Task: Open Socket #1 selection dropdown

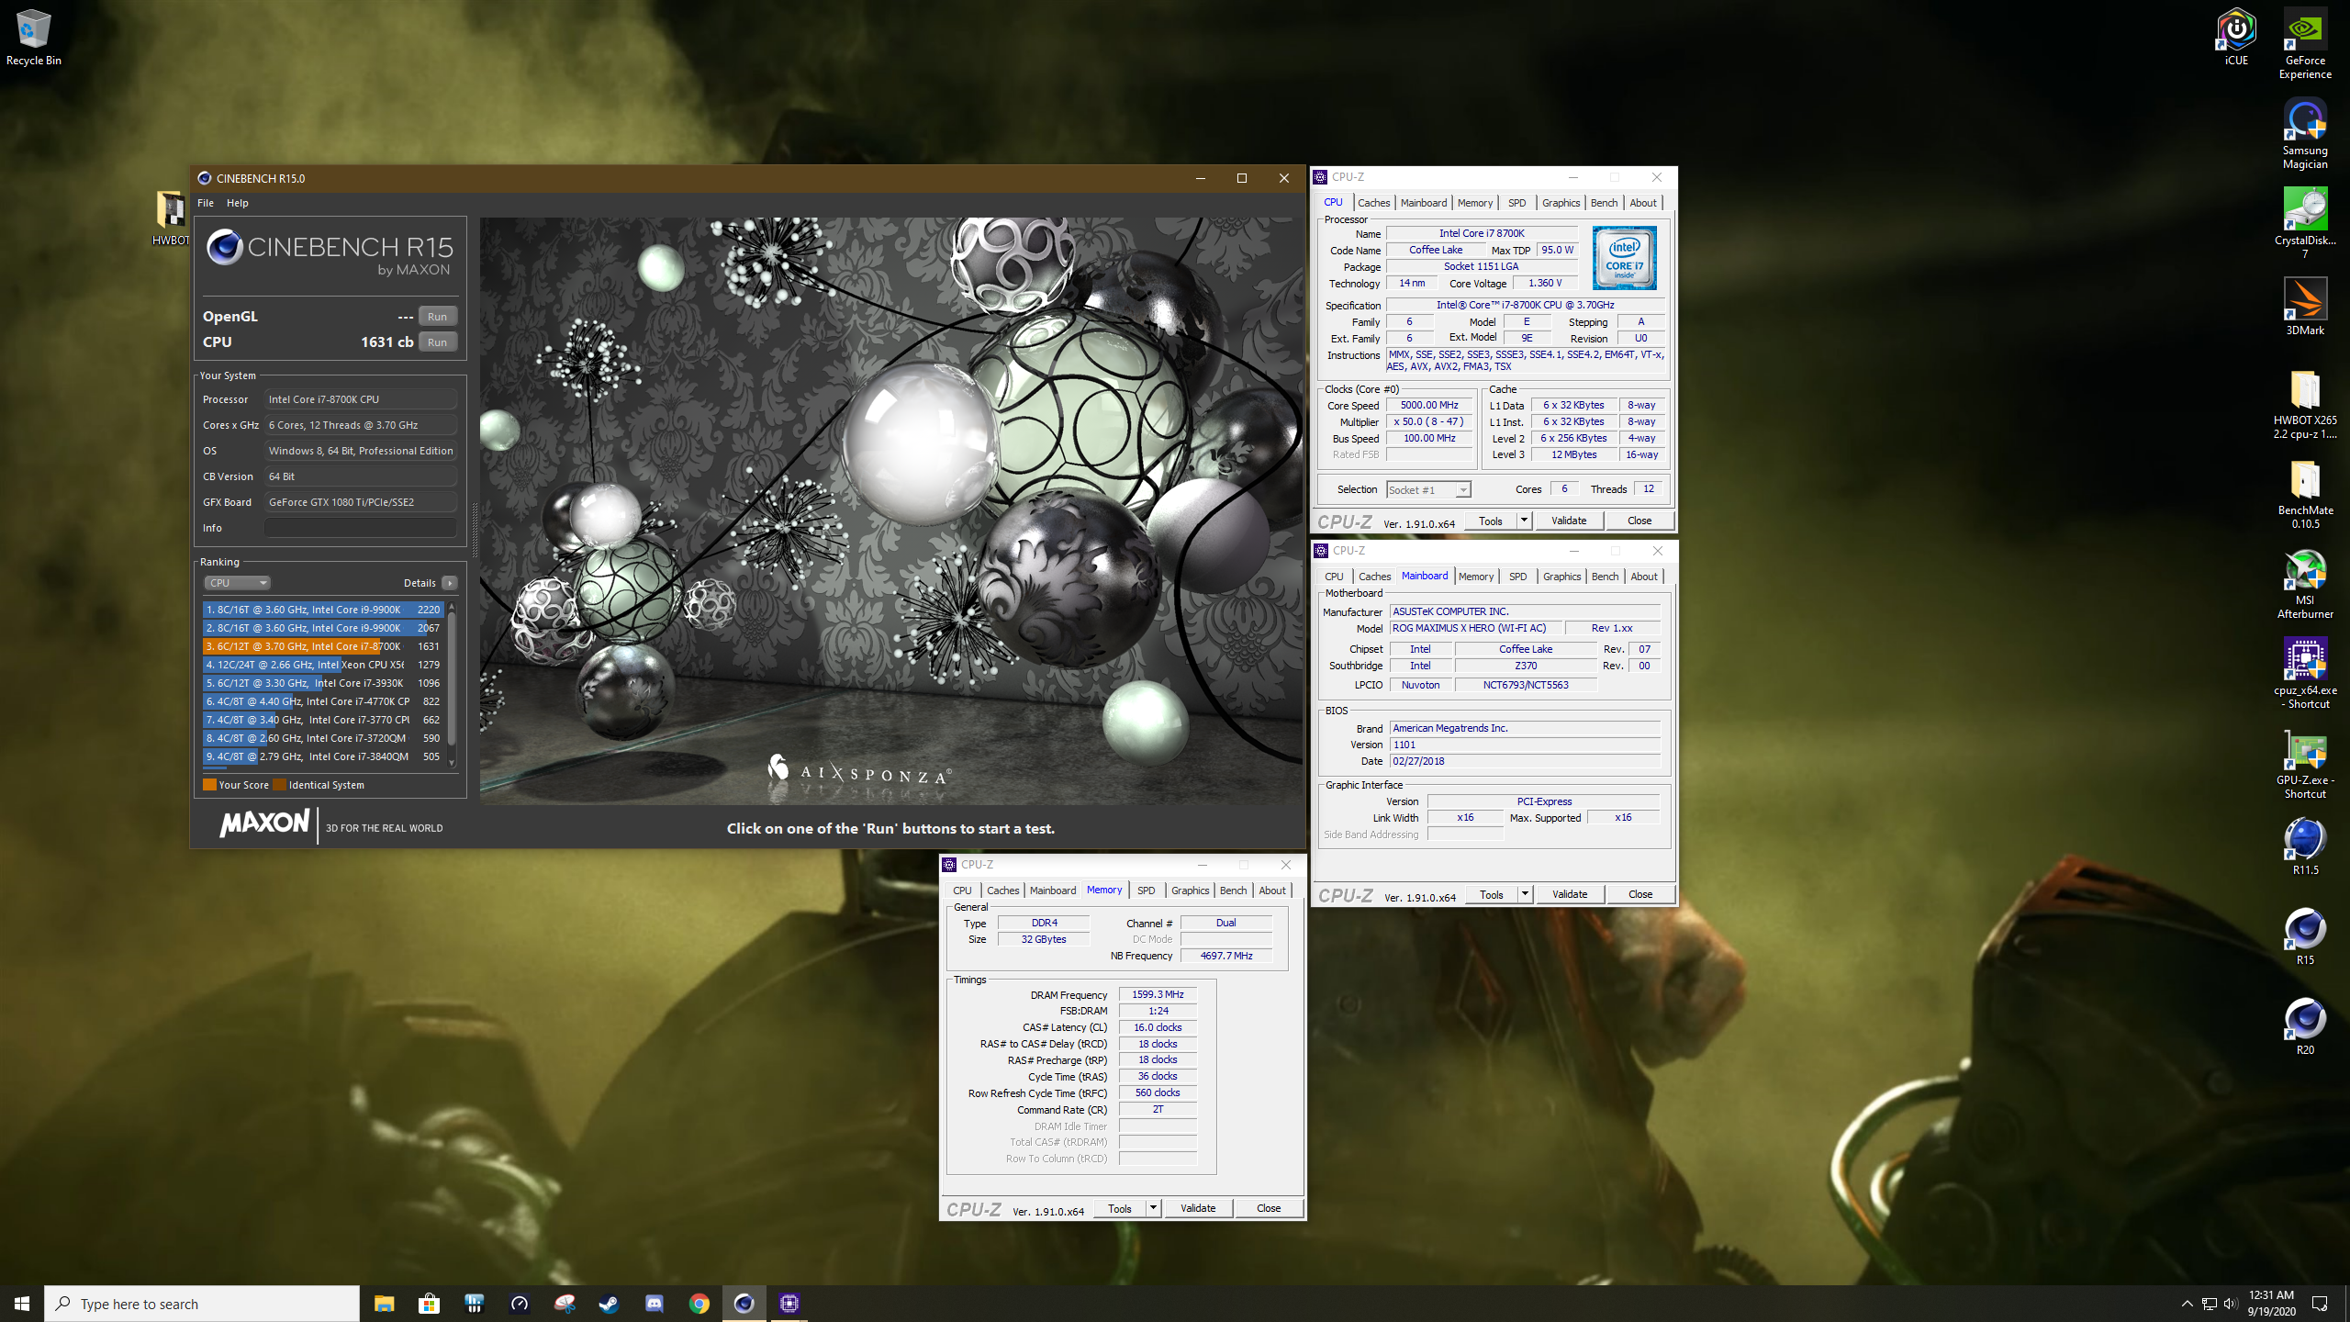Action: pyautogui.click(x=1428, y=490)
